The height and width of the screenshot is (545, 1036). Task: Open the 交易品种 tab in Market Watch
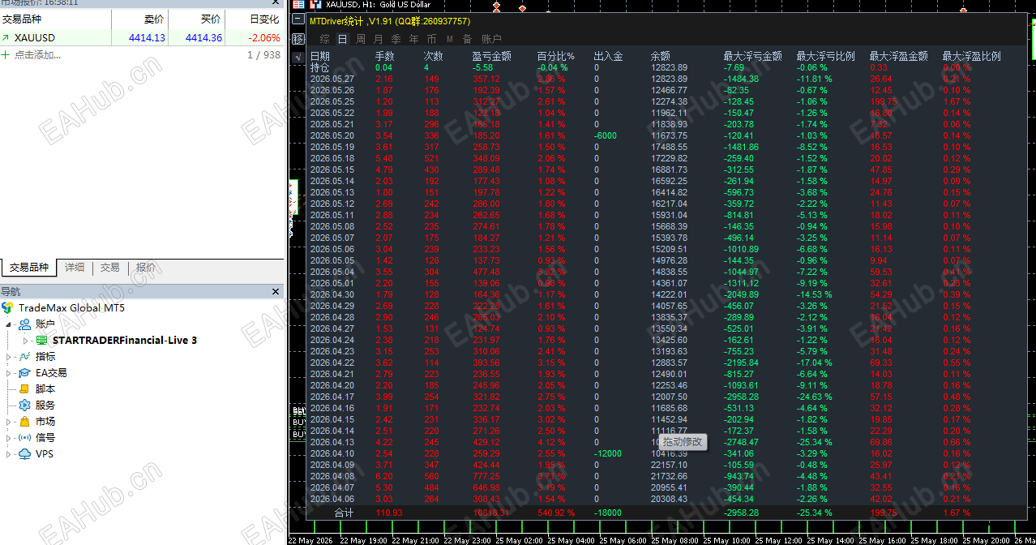click(x=29, y=268)
